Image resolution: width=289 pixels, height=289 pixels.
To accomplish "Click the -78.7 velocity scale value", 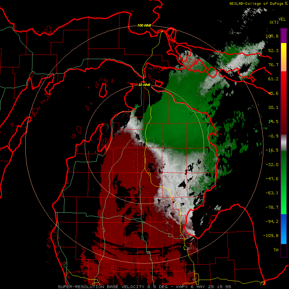I will (x=272, y=207).
